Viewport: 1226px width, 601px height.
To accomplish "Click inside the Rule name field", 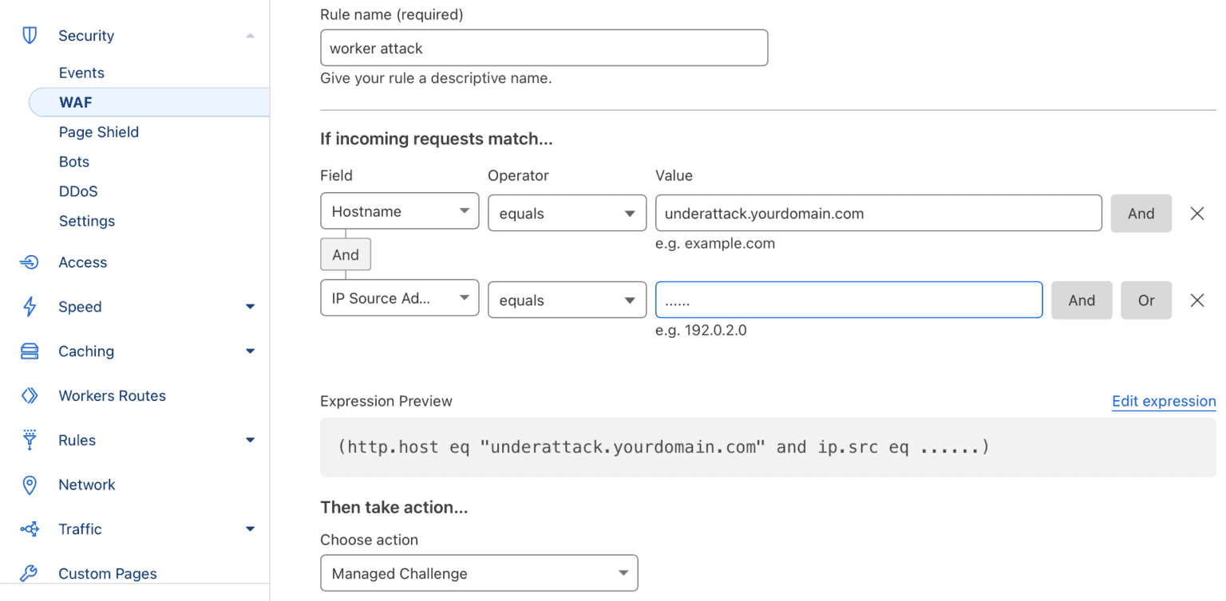I will pos(544,48).
